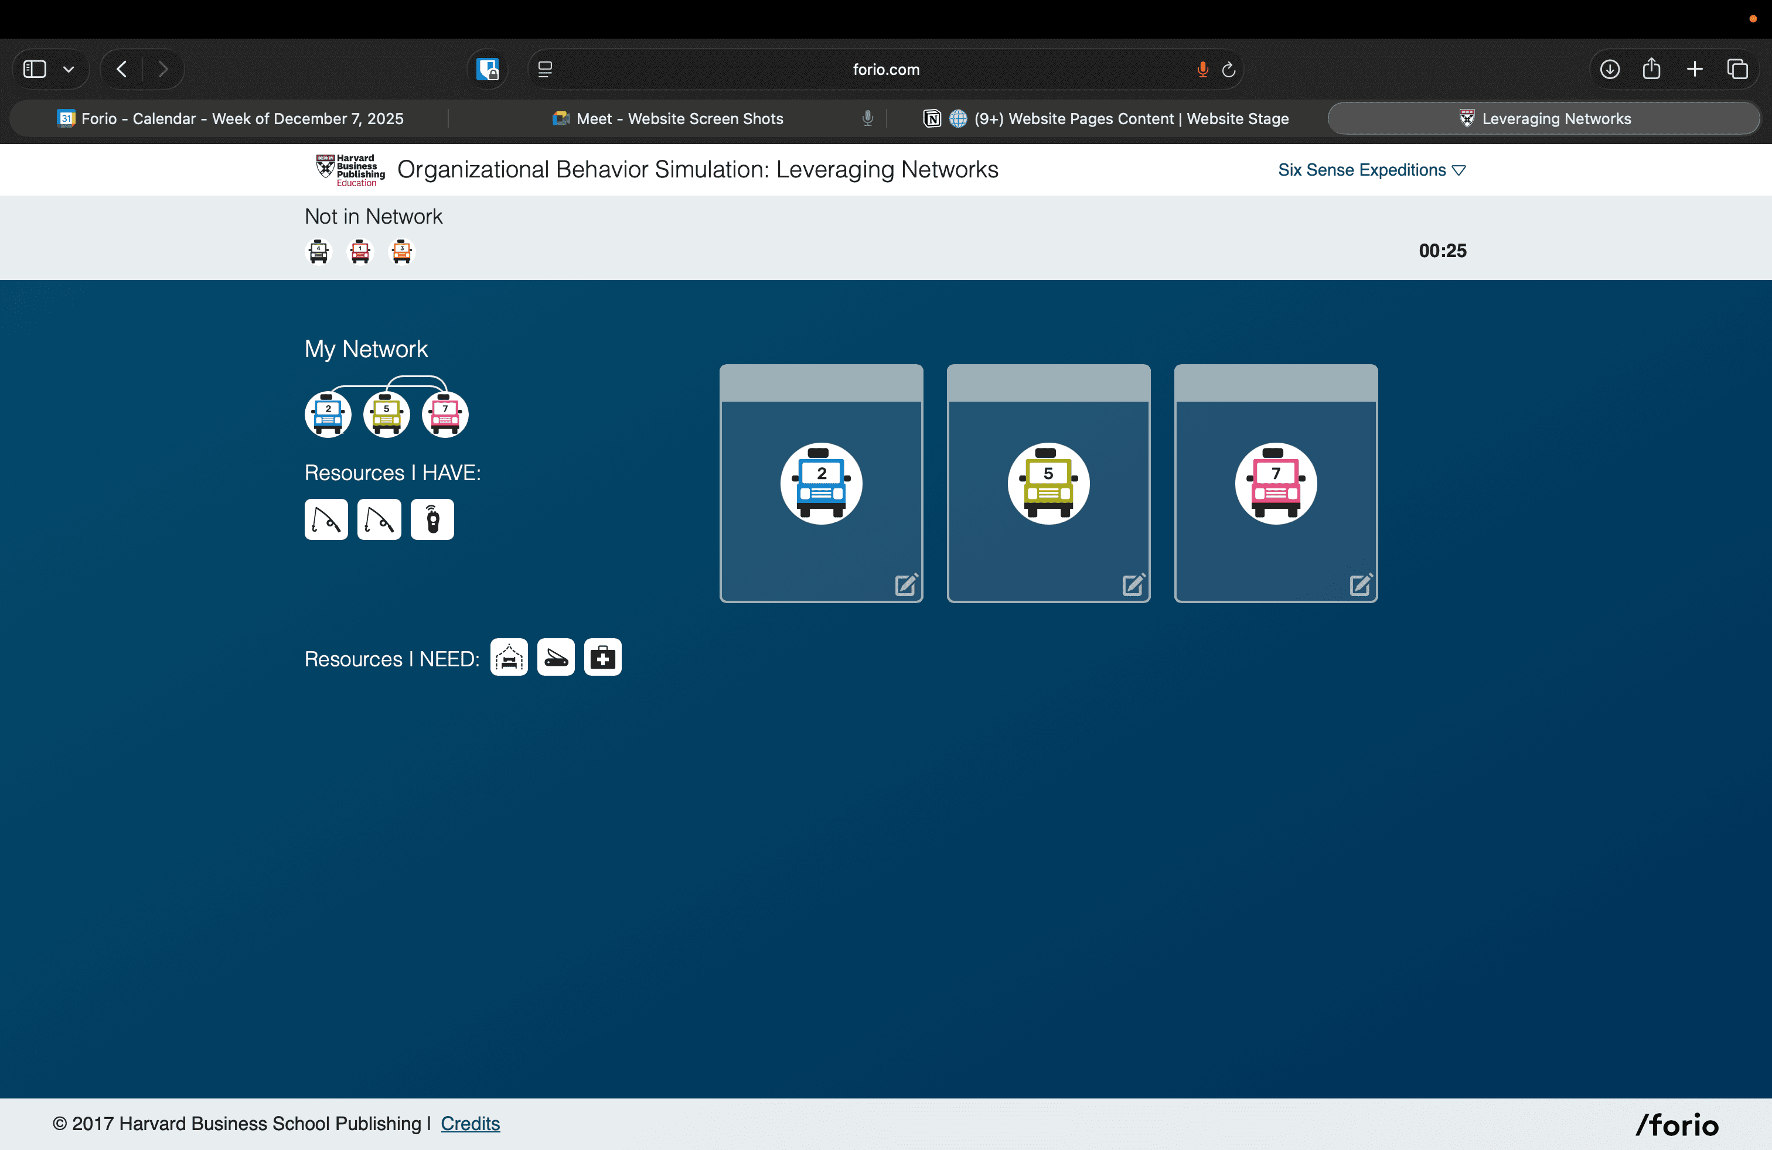Image resolution: width=1772 pixels, height=1150 pixels.
Task: Open edit note on bus 7 card
Action: (1360, 586)
